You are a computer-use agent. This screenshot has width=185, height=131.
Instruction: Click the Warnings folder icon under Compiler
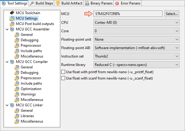[x=17, y=94]
